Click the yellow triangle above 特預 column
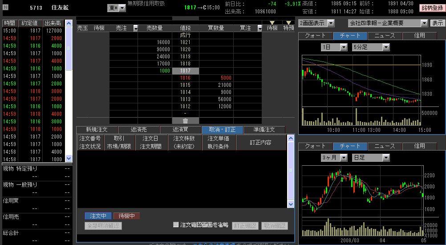This screenshot has width=446, height=245. tap(288, 23)
